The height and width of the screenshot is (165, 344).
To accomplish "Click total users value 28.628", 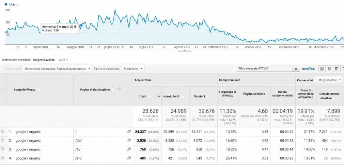I will pos(150,111).
